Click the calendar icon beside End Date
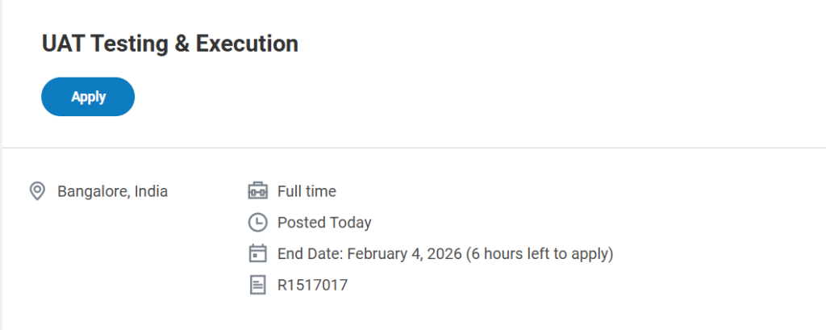The image size is (826, 330). [257, 253]
